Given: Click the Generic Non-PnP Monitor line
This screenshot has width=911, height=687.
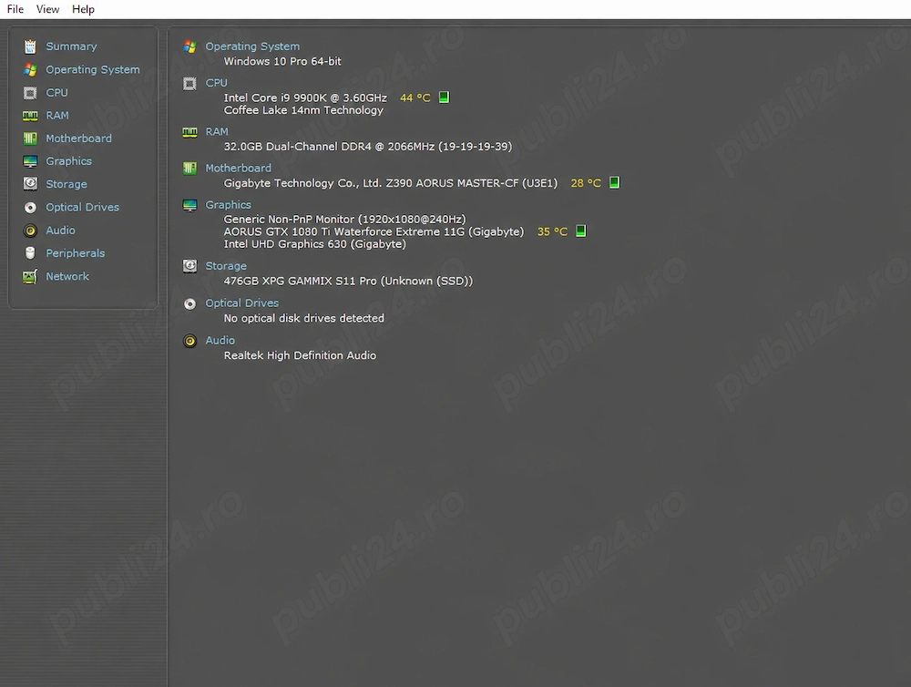Looking at the screenshot, I should pyautogui.click(x=344, y=220).
